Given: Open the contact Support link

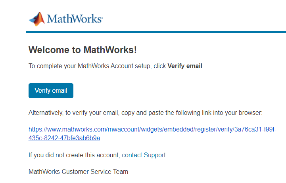Looking at the screenshot, I should point(144,155).
